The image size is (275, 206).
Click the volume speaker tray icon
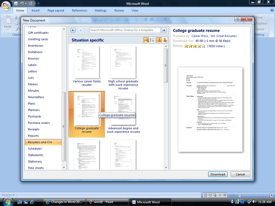255,202
